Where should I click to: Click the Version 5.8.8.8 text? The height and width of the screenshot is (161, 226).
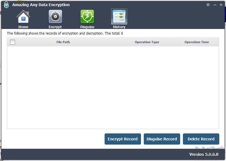click(204, 154)
